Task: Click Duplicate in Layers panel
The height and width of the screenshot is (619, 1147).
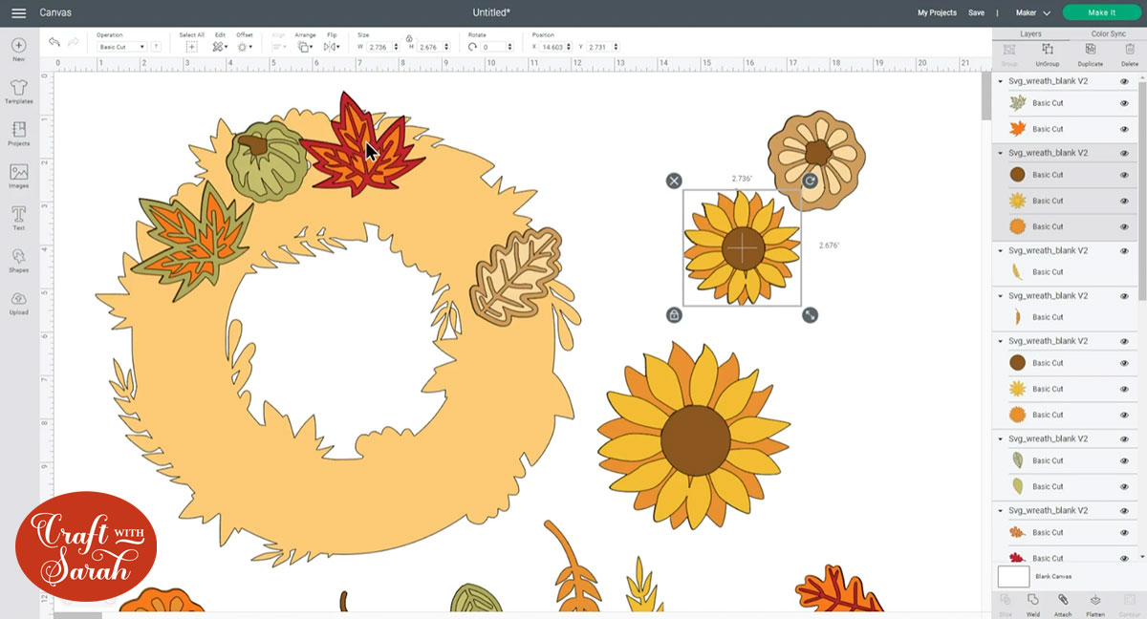Action: coord(1090,53)
